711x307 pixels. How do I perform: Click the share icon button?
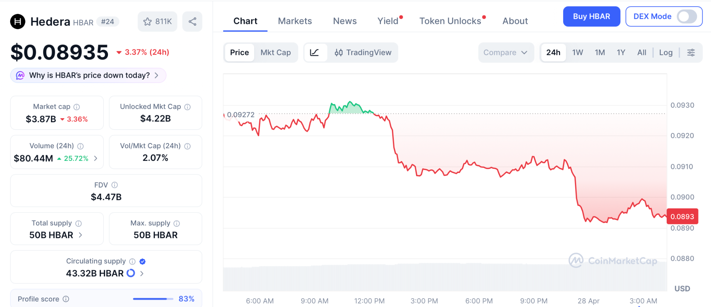[192, 22]
